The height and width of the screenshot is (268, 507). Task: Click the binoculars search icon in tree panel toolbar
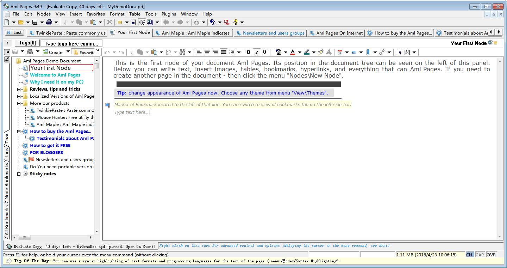(x=30, y=52)
